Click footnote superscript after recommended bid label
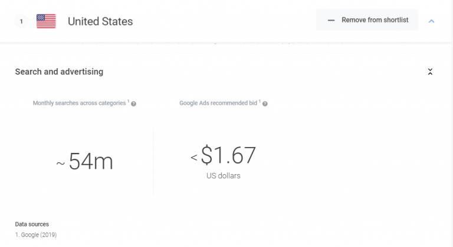453x247 pixels. tap(258, 102)
